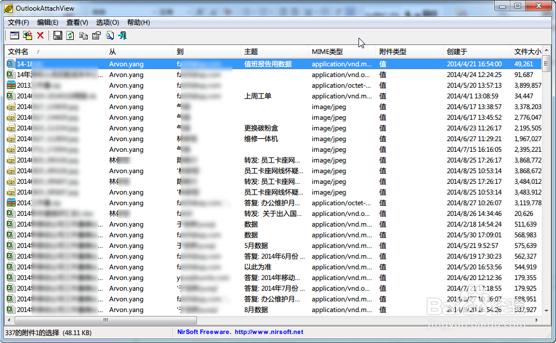Click the horizontal scrollbar right arrow

[x=537, y=320]
